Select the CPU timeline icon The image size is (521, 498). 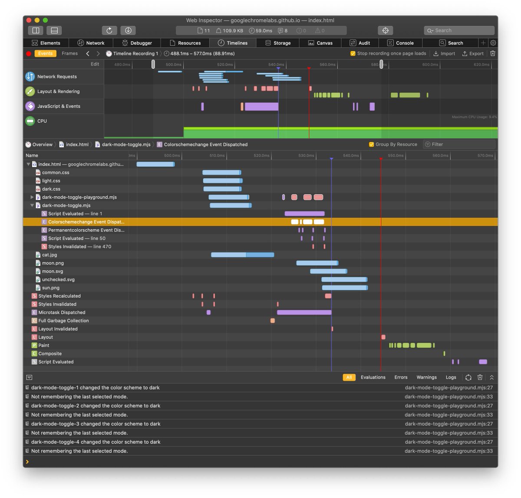point(30,121)
